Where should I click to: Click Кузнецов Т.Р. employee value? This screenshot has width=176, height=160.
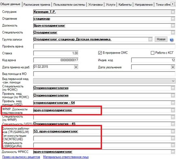click(x=45, y=12)
